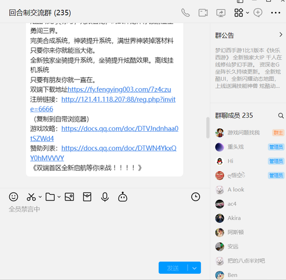The height and width of the screenshot is (280, 286).
Task: Open the screen share icon
Action: (221, 13)
